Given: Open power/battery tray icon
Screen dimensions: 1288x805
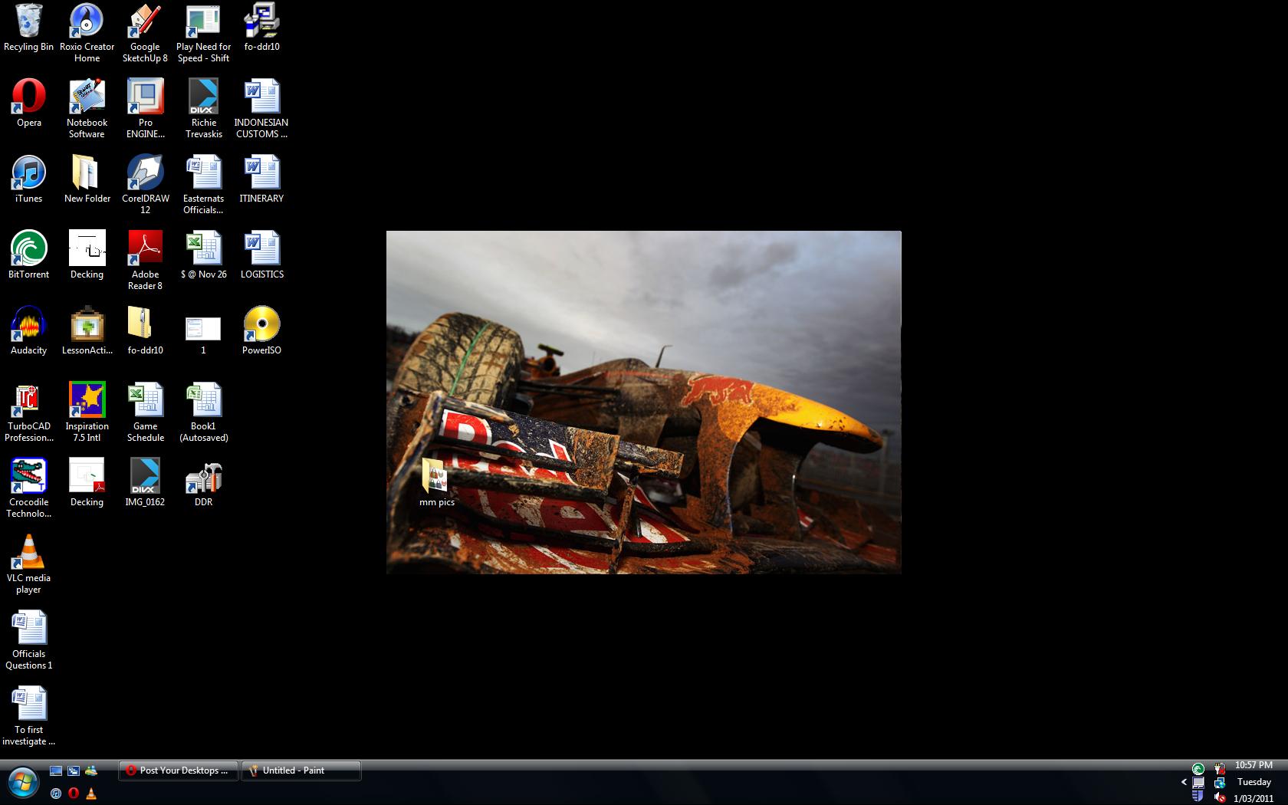Looking at the screenshot, I should [1219, 768].
